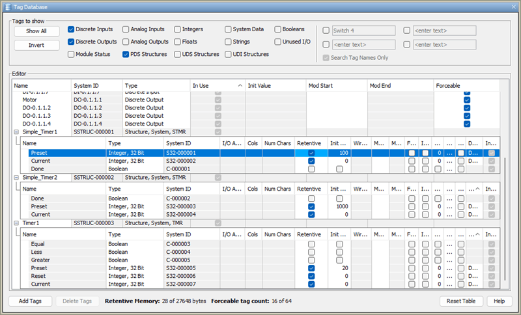Viewport: 521px width, 315px height.
Task: Select the Motor tag row
Action: pos(256,100)
